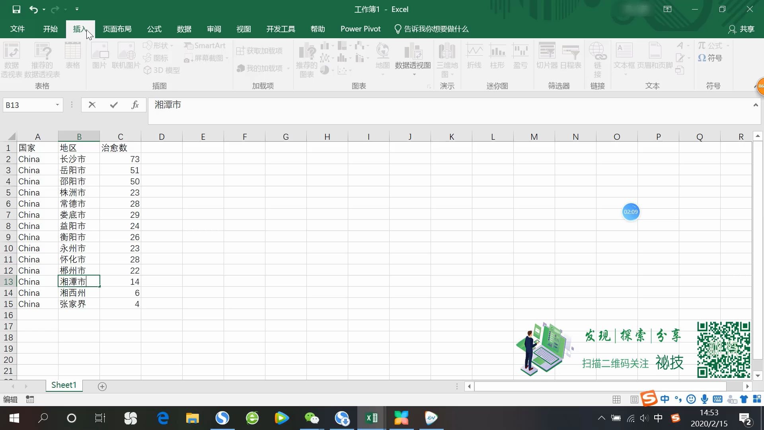Insert a 日程表 timeline
The width and height of the screenshot is (764, 430).
[x=571, y=56]
